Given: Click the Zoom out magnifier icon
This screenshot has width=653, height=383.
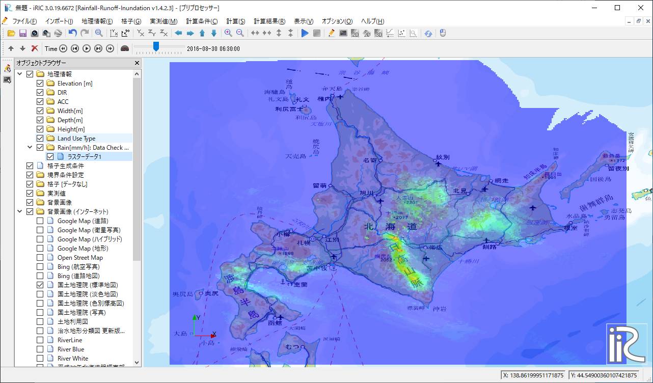Looking at the screenshot, I should click(240, 33).
